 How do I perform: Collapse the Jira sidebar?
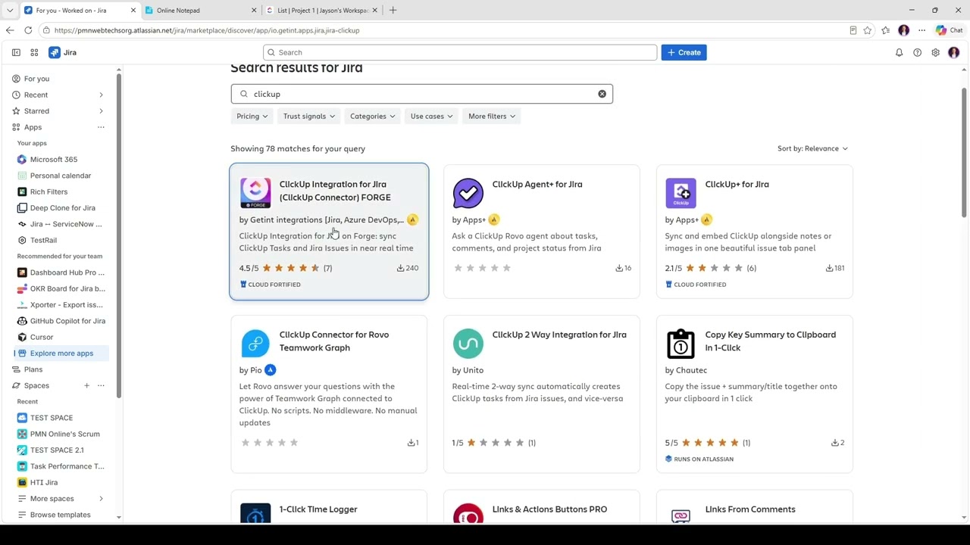pos(16,52)
